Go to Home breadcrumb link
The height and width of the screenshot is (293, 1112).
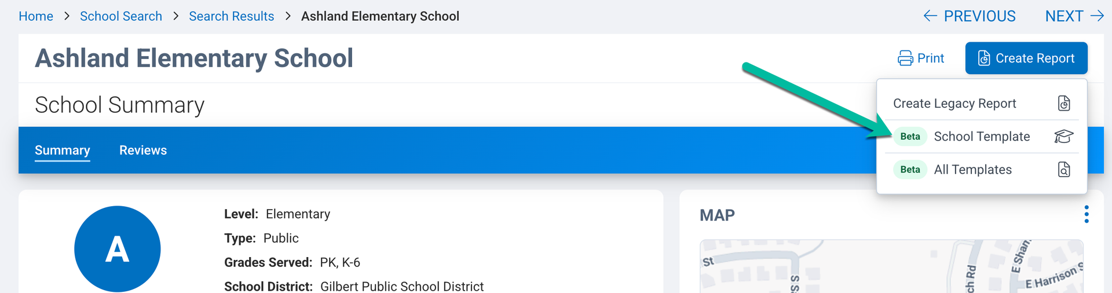(x=36, y=16)
